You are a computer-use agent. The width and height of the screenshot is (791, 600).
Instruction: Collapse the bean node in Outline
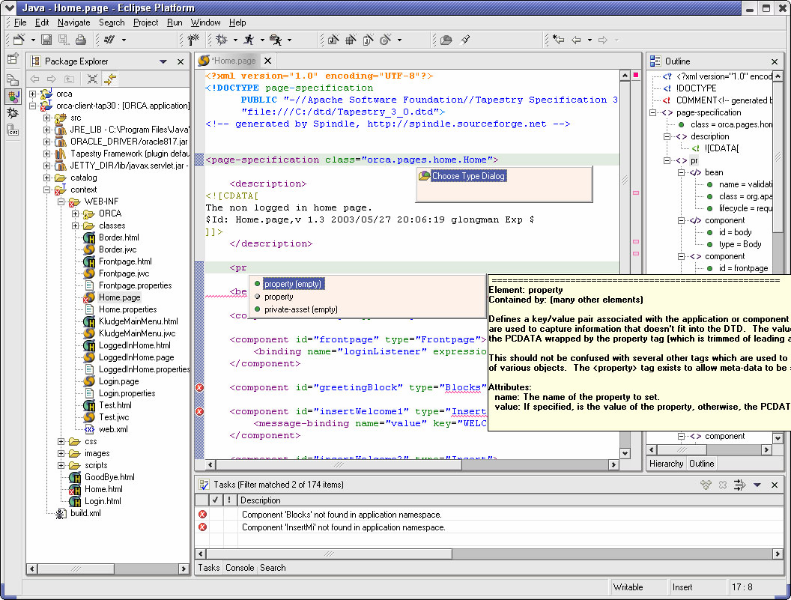tap(681, 172)
